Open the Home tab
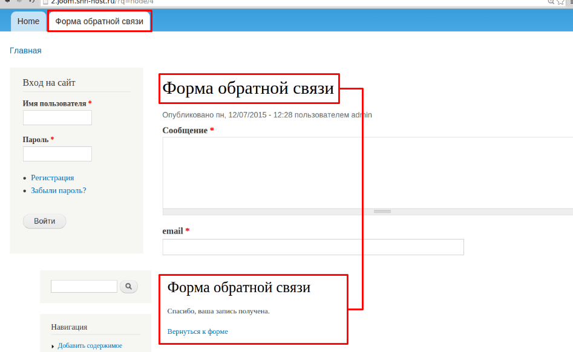 coord(28,22)
